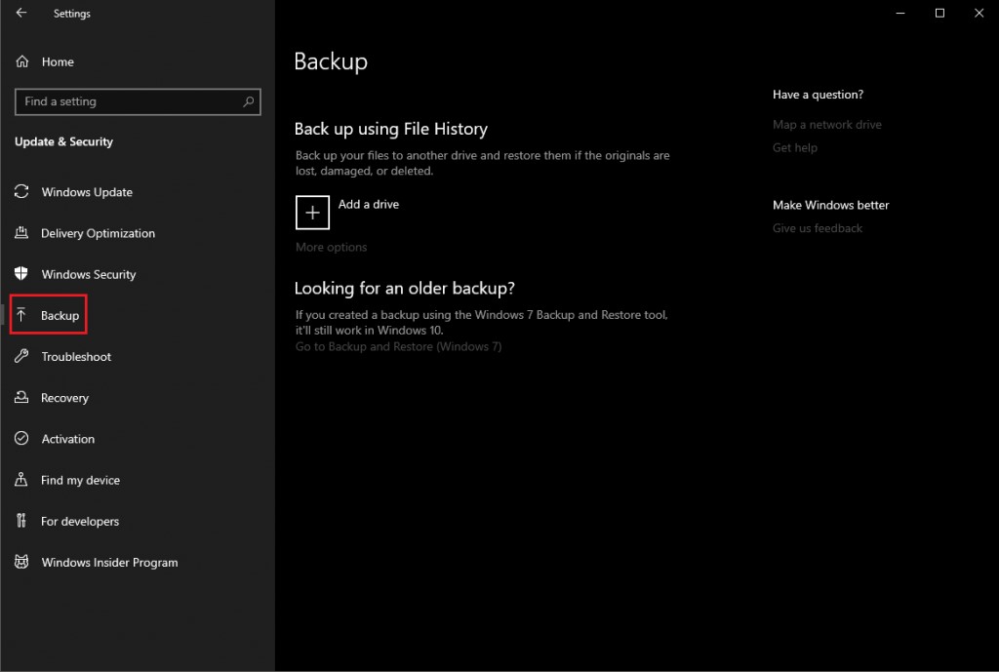The image size is (999, 672).
Task: Go to Backup and Restore (Windows 7)
Action: coord(398,347)
